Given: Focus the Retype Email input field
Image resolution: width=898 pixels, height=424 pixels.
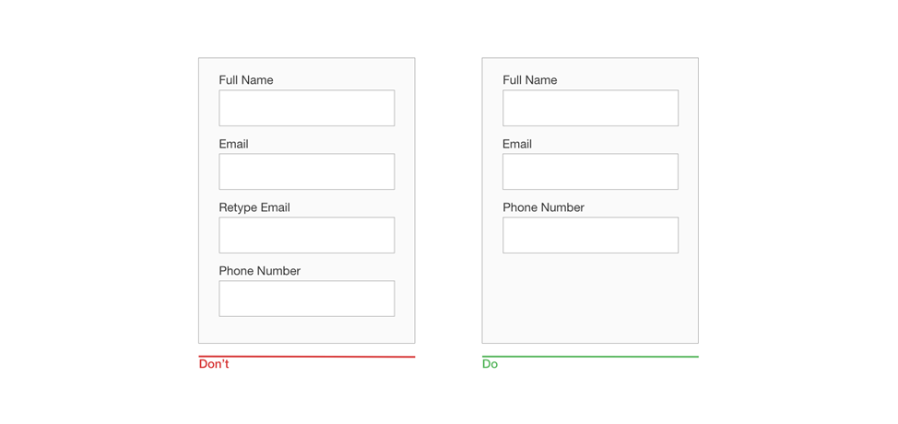Looking at the screenshot, I should coord(306,235).
